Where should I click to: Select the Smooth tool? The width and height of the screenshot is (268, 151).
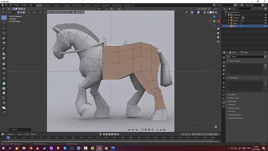[4, 93]
